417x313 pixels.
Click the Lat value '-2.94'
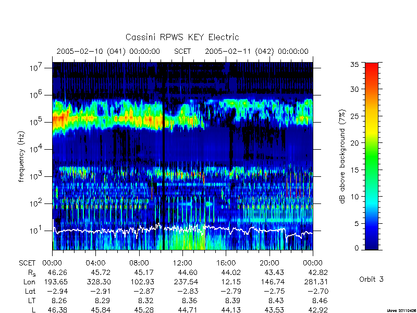tap(57, 291)
